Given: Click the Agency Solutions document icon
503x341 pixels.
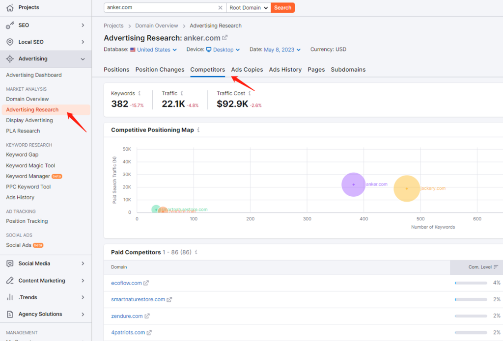Looking at the screenshot, I should point(10,314).
